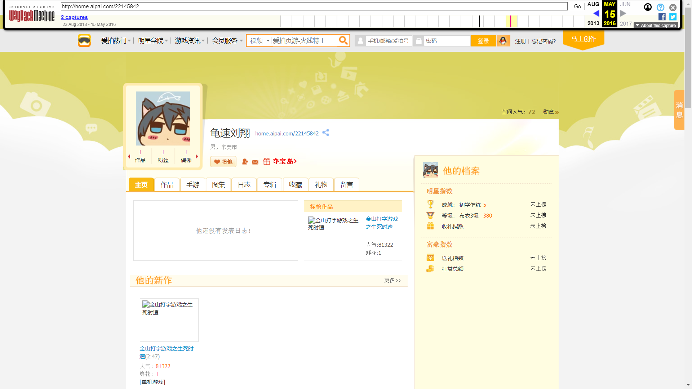
Task: Open the 留言 tab
Action: pos(347,185)
